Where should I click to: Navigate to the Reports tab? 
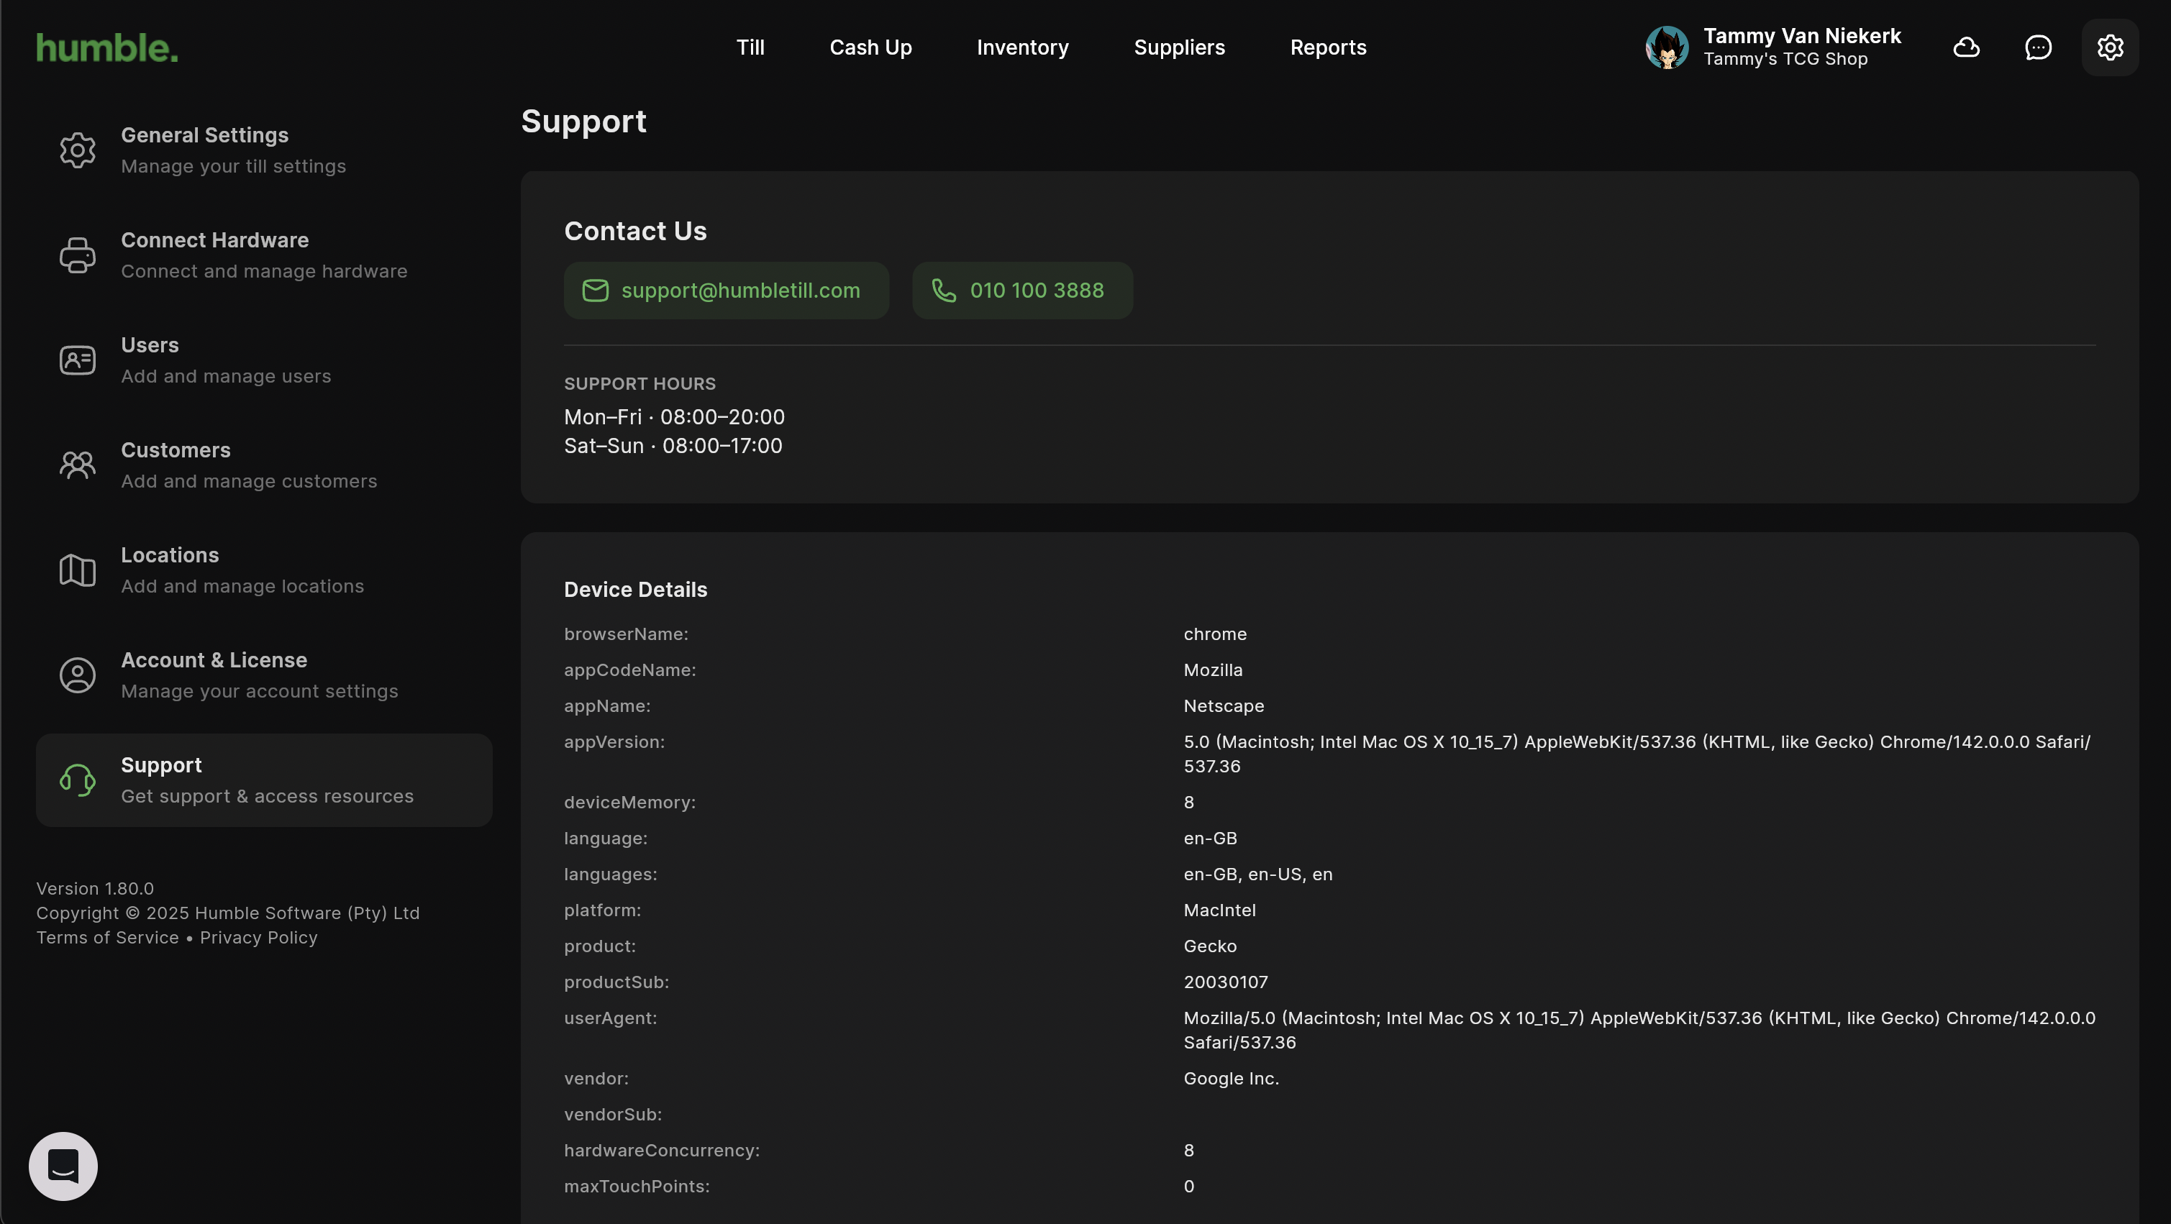[1328, 47]
